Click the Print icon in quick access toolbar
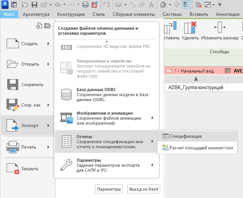Screen dimensions: 243x198 click(86, 5)
